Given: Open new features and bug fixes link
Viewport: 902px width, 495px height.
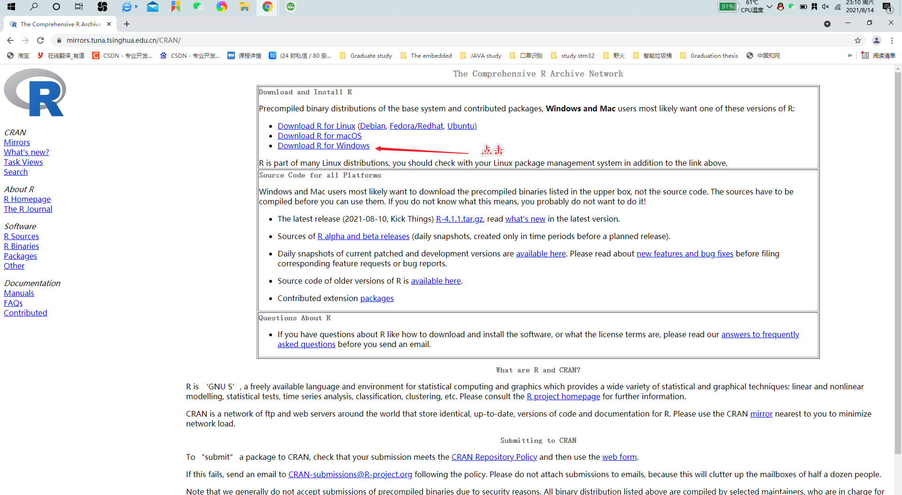Looking at the screenshot, I should pyautogui.click(x=684, y=254).
